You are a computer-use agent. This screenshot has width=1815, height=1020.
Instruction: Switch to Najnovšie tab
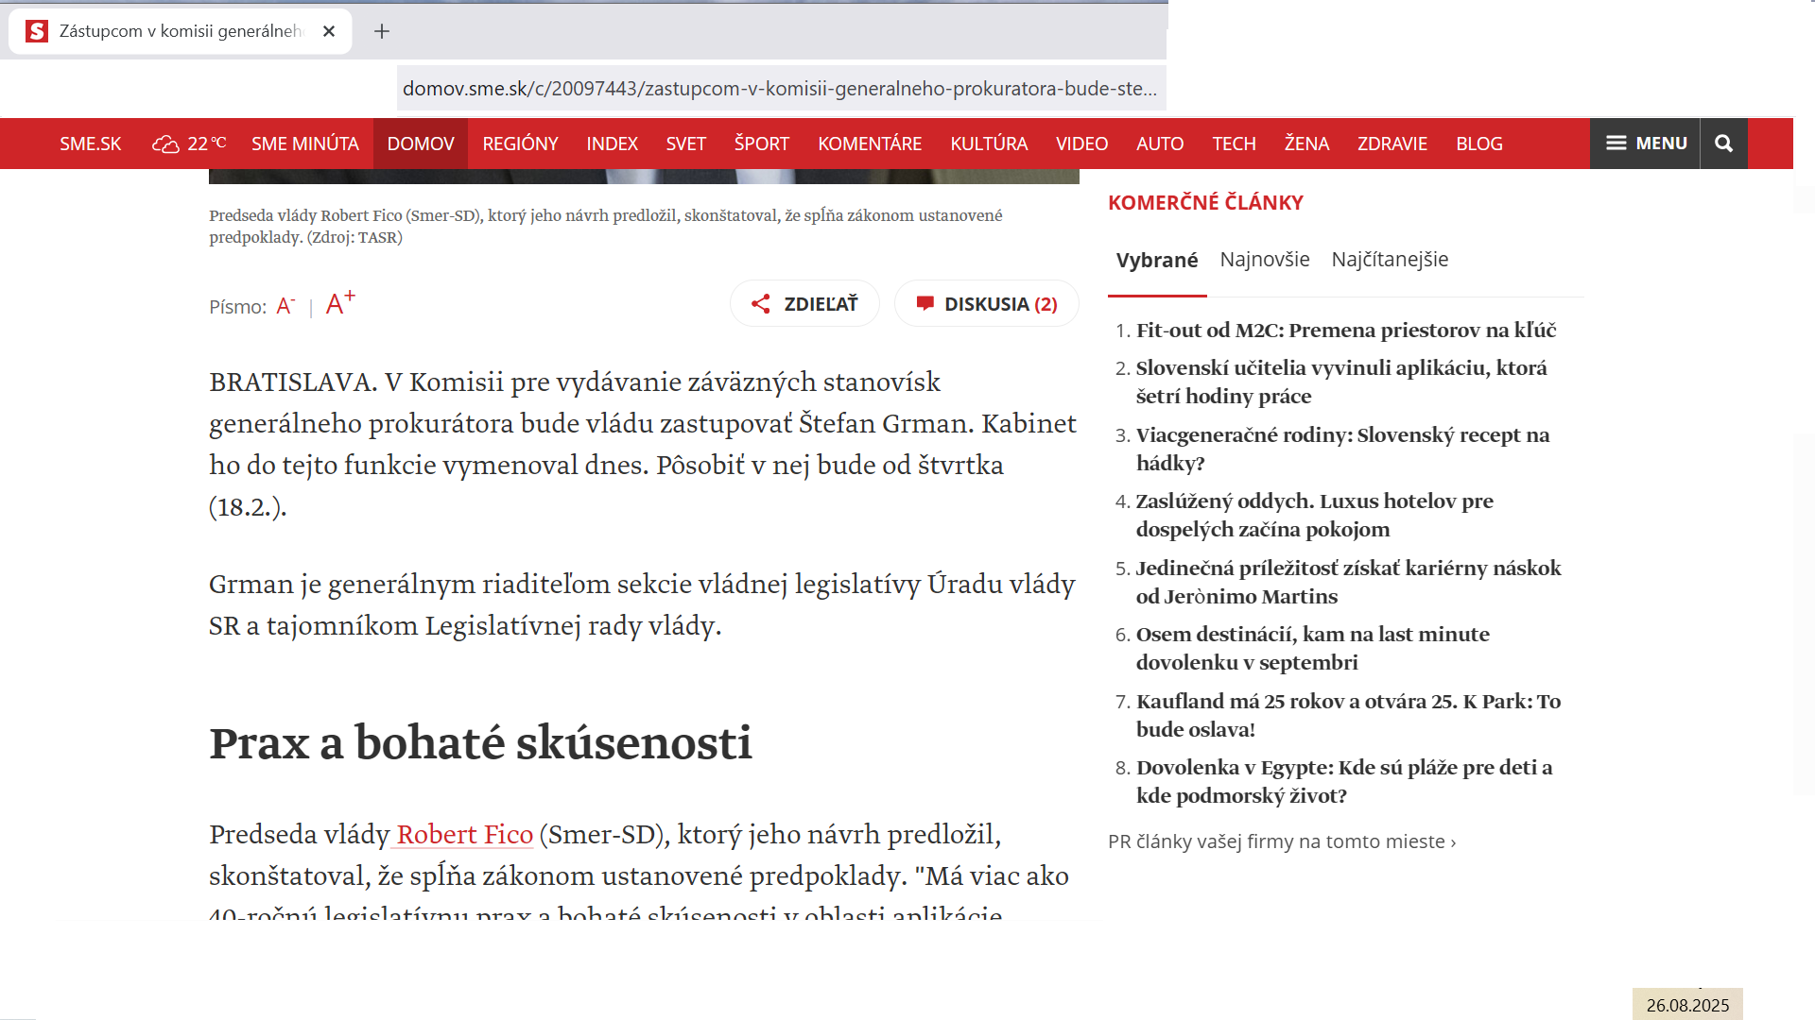pyautogui.click(x=1265, y=260)
